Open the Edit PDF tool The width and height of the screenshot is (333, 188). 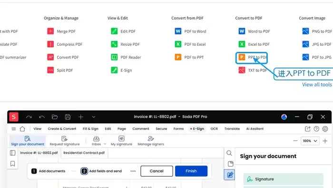tap(123, 31)
